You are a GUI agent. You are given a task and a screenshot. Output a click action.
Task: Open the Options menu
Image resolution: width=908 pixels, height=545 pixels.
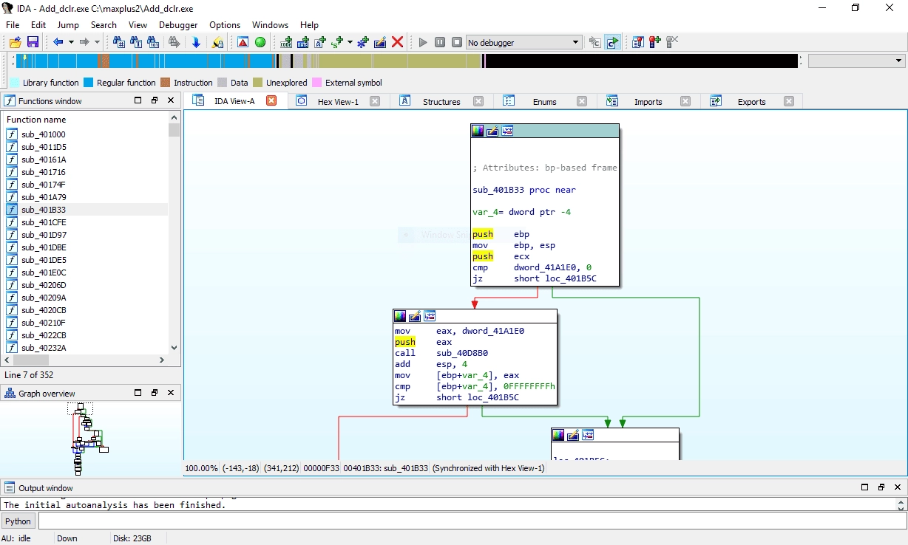point(225,24)
